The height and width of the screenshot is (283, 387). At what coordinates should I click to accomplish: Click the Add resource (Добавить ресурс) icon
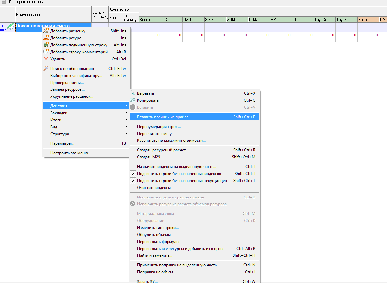pos(46,38)
